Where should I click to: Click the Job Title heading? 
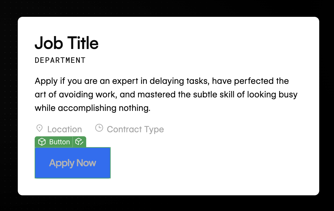click(x=66, y=43)
